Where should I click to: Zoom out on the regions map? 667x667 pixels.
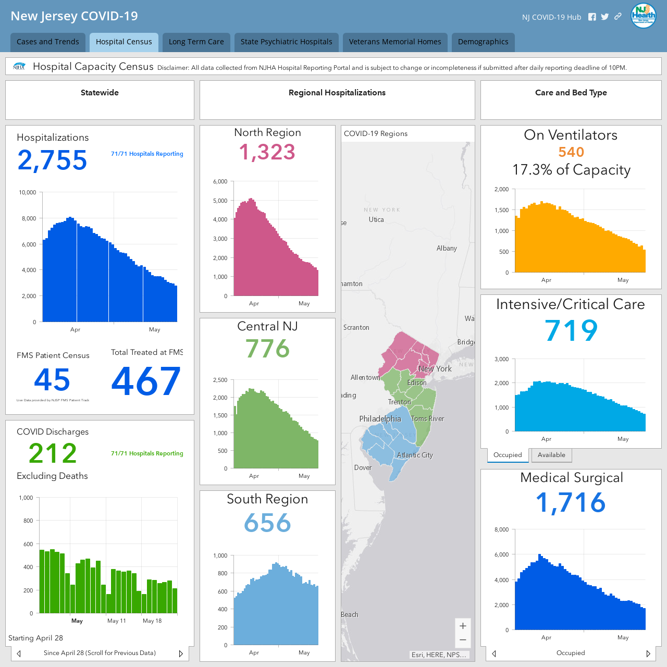463,640
